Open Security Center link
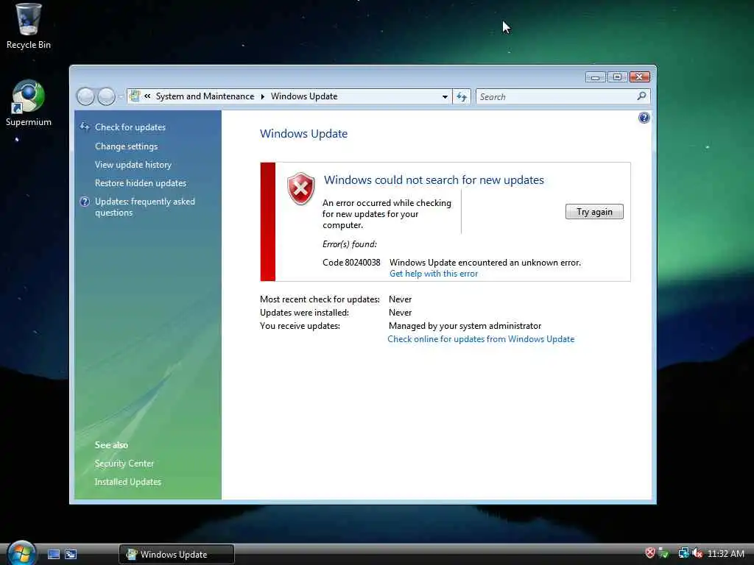 tap(124, 463)
